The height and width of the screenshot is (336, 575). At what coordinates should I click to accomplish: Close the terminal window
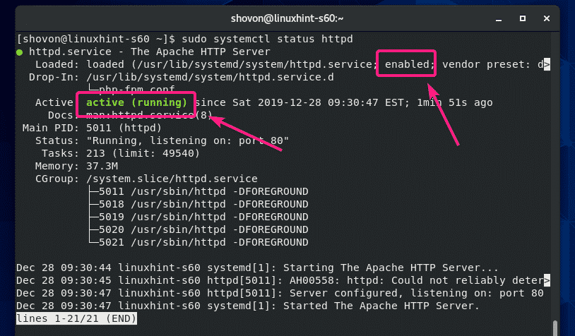(x=548, y=16)
